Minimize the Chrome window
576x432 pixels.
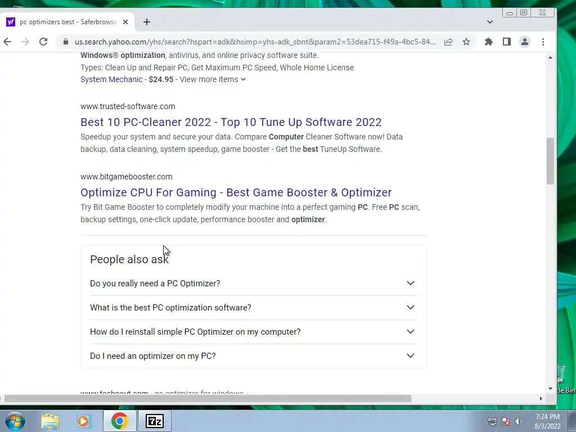click(x=509, y=13)
